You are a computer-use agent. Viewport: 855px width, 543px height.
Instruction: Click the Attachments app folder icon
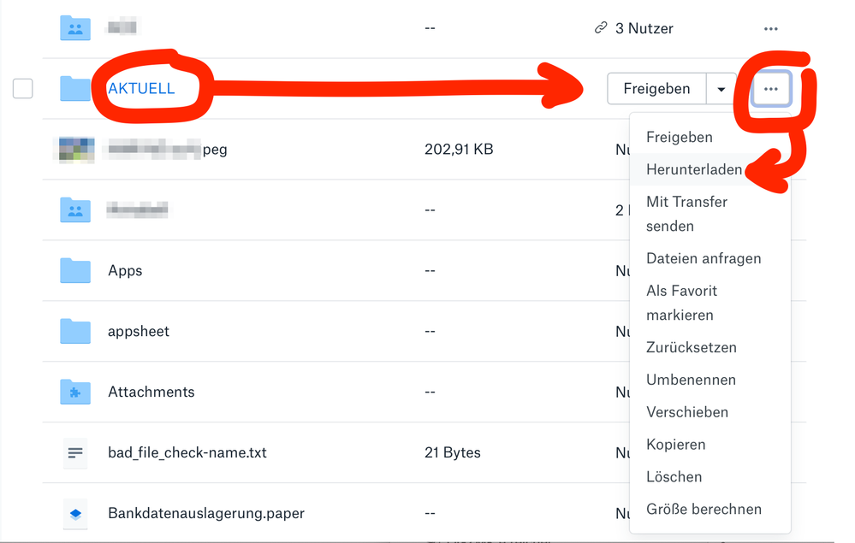tap(74, 392)
